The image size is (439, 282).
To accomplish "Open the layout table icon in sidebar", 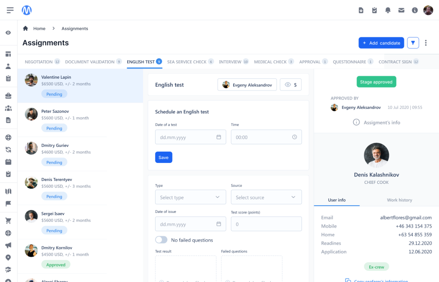I will [x=8, y=54].
